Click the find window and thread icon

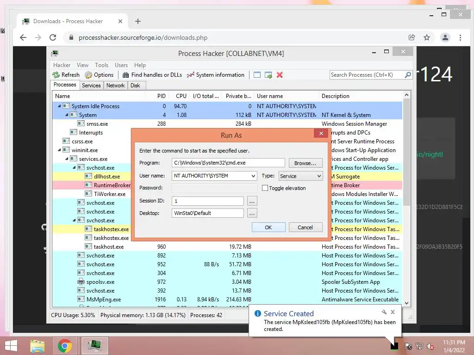[x=268, y=75]
